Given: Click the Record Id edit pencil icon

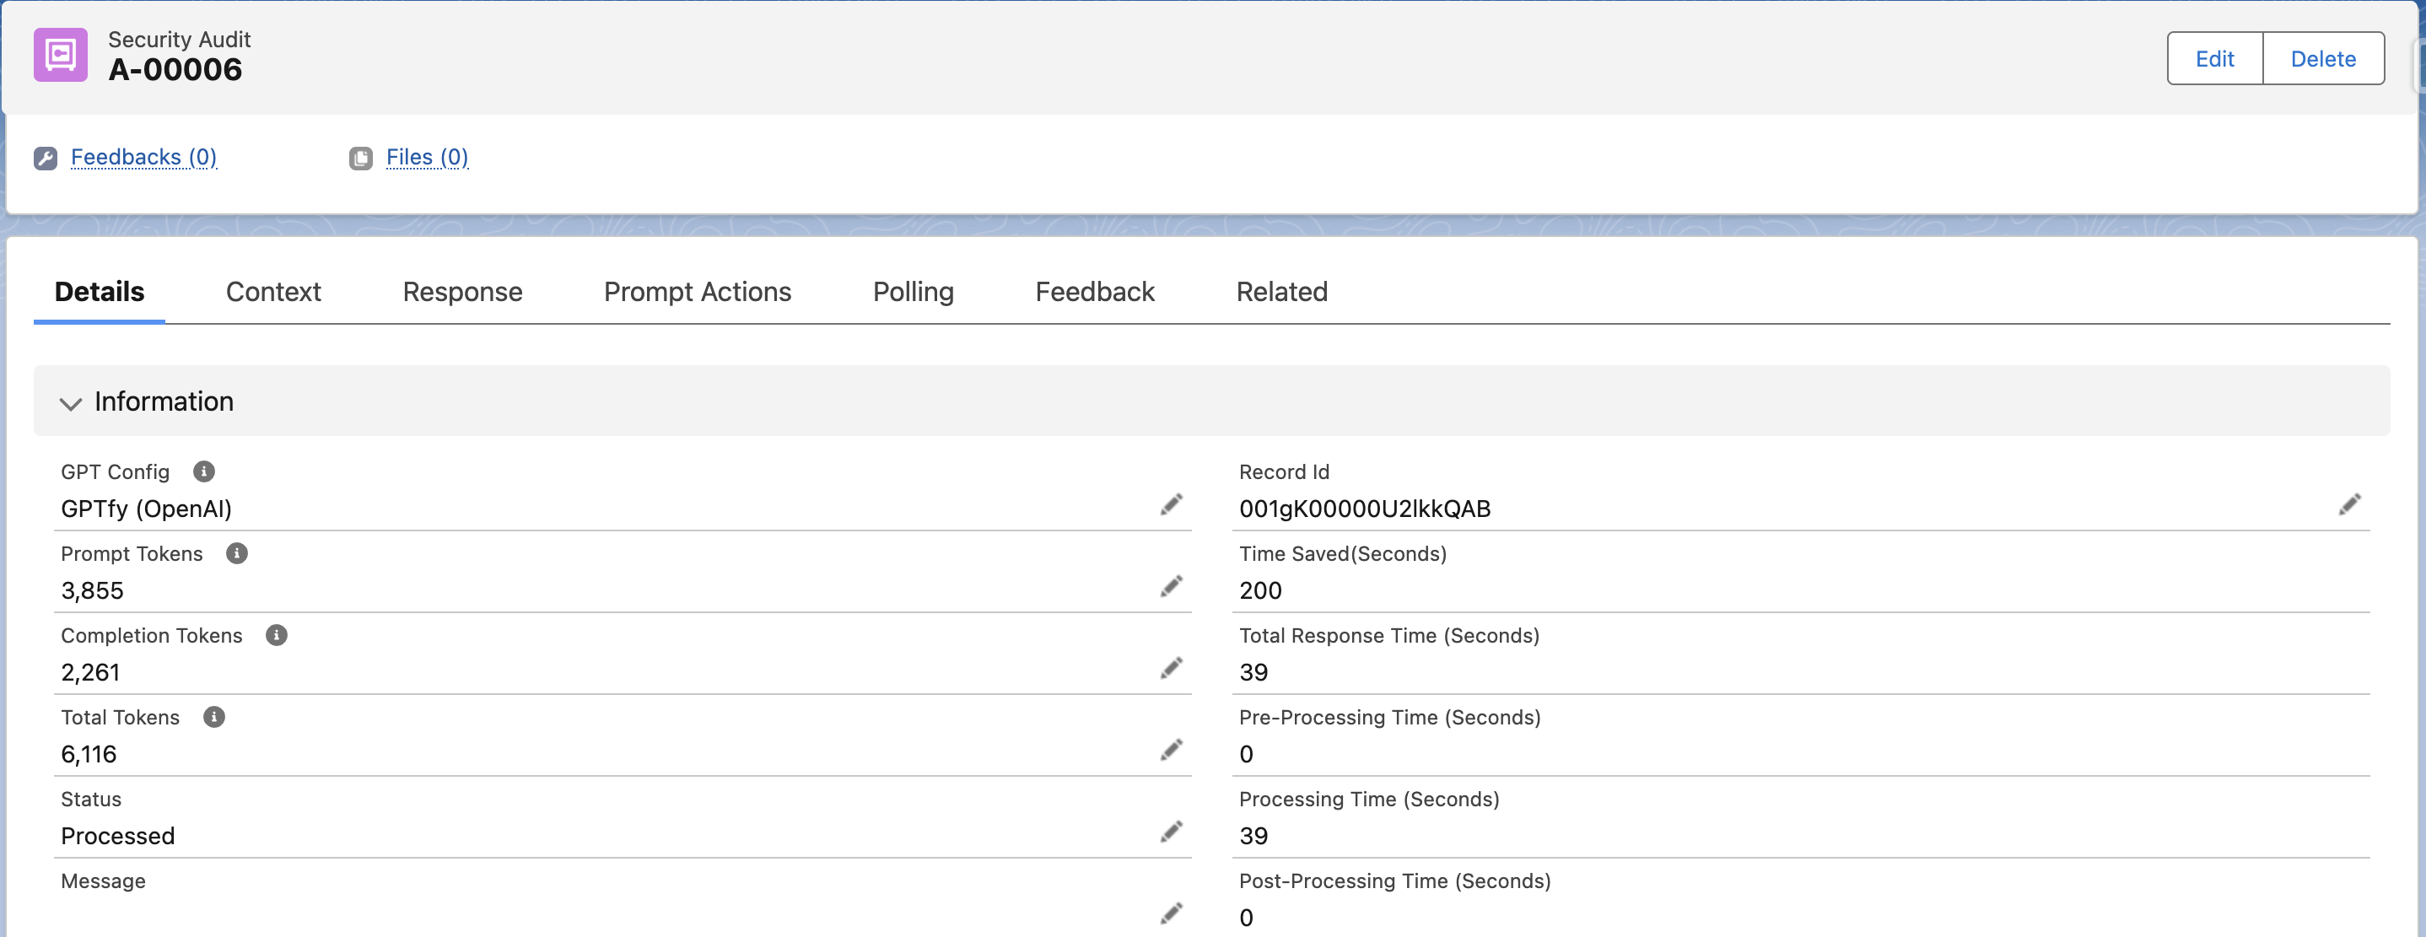Looking at the screenshot, I should [2348, 504].
